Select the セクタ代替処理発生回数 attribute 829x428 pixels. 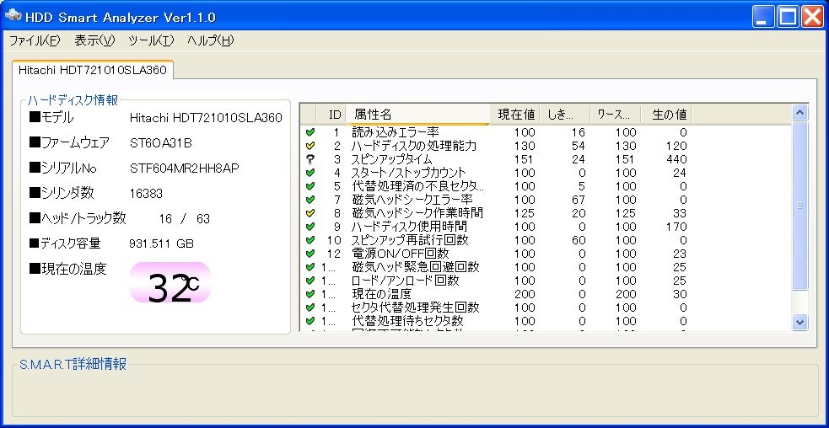point(416,307)
